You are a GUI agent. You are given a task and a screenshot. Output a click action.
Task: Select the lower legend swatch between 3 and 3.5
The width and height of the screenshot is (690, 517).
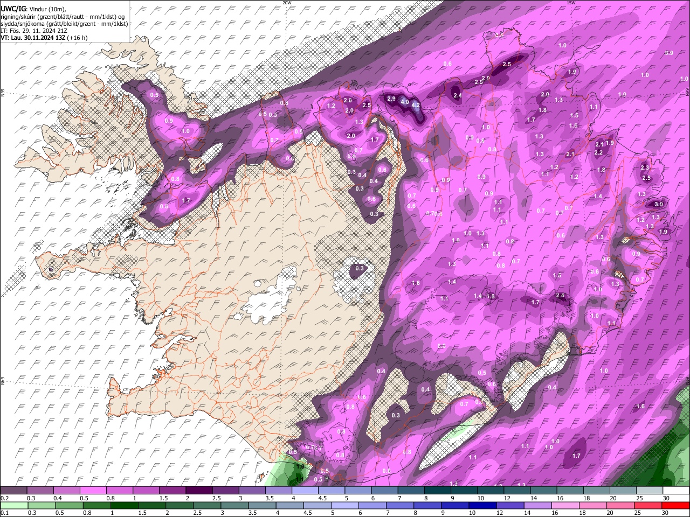(234, 505)
